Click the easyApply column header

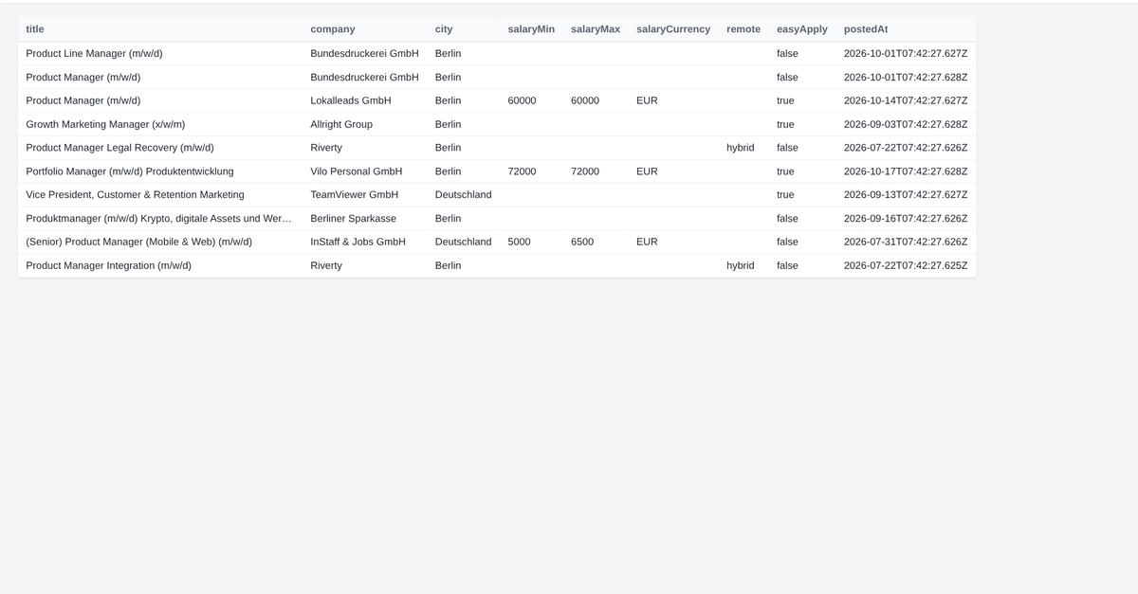pyautogui.click(x=802, y=29)
